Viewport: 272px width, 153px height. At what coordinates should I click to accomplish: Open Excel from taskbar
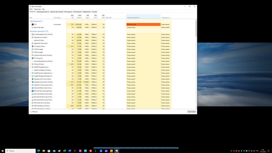(x=64, y=151)
